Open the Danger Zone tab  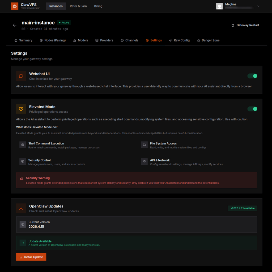point(209,40)
